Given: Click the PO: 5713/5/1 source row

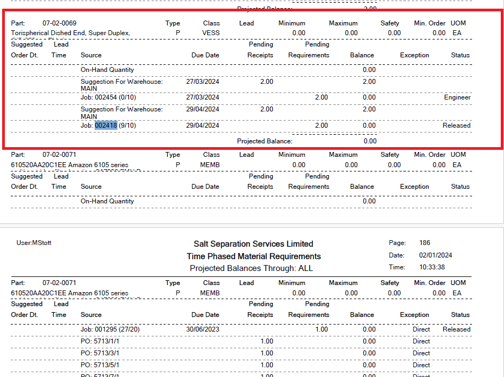Looking at the screenshot, I should (x=100, y=365).
